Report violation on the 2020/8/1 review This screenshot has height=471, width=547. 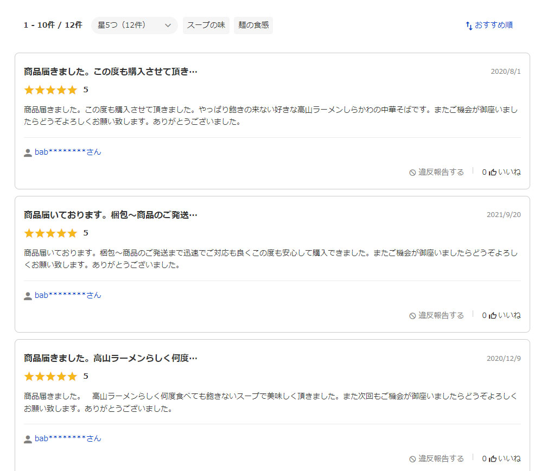[437, 173]
